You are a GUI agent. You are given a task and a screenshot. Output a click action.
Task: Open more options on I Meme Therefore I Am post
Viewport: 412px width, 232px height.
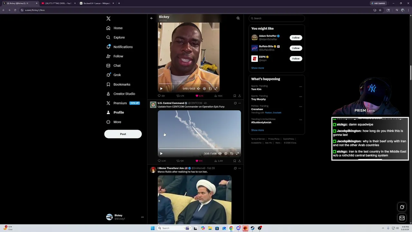(239, 168)
